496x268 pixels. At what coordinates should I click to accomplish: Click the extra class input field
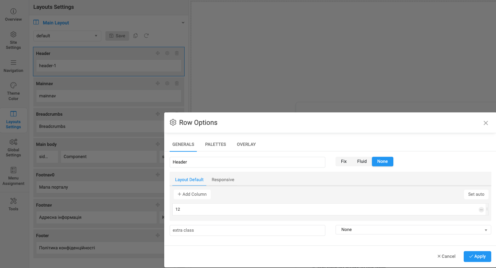pyautogui.click(x=247, y=230)
